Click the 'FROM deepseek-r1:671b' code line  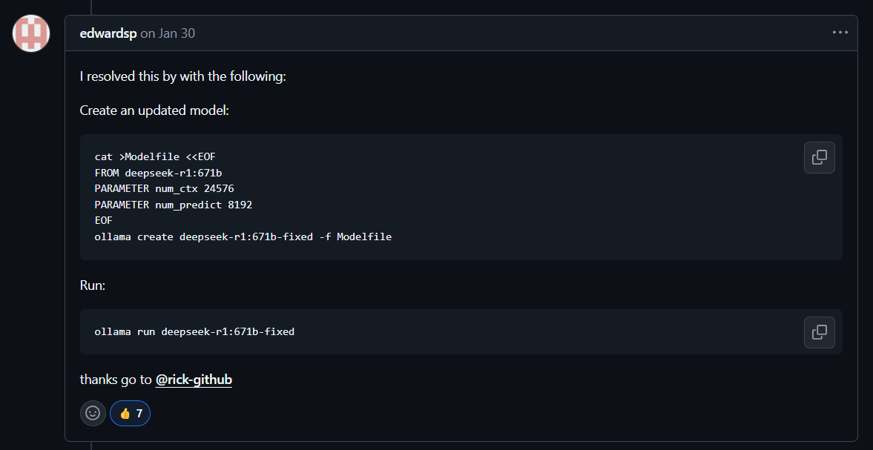[158, 173]
